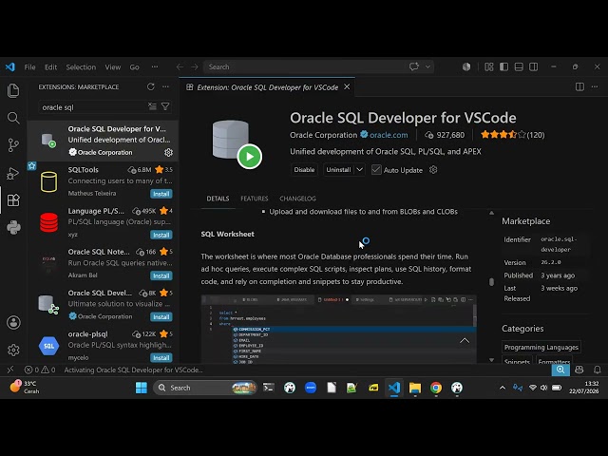Refresh the extensions marketplace list
The height and width of the screenshot is (456, 608).
tap(150, 86)
